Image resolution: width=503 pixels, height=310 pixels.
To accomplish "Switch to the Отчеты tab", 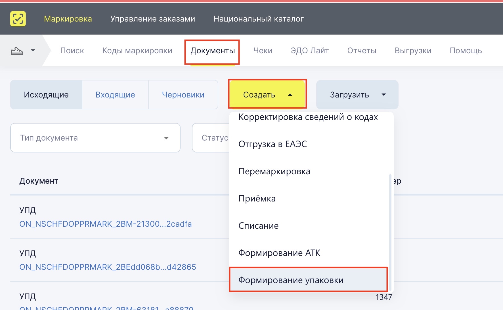I will pyautogui.click(x=362, y=50).
